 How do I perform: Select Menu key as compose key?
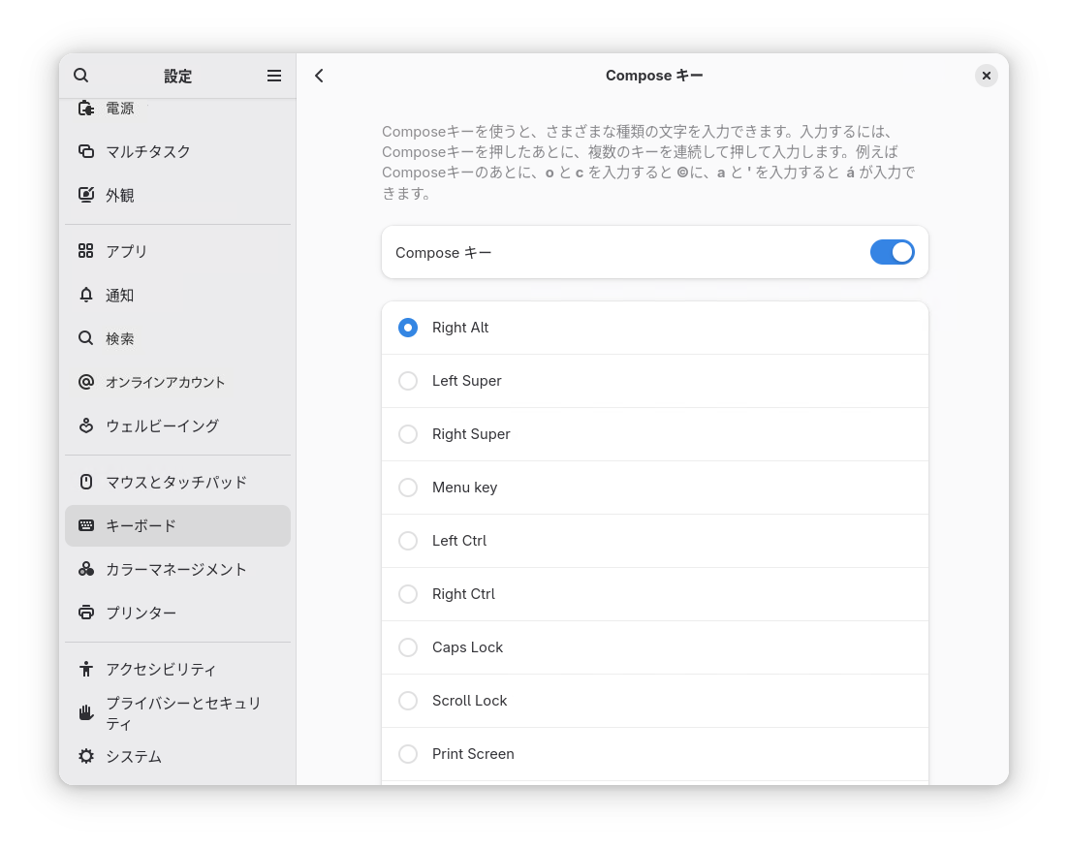pyautogui.click(x=408, y=488)
